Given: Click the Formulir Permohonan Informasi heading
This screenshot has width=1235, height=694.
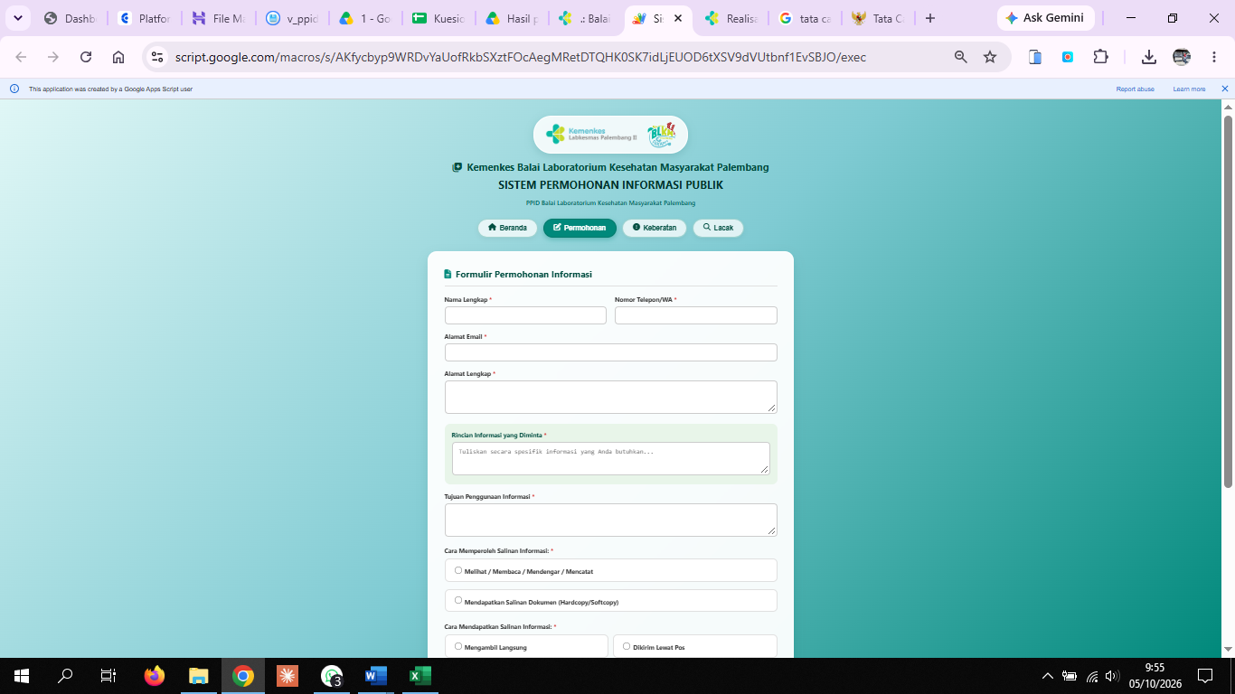Looking at the screenshot, I should 523,274.
